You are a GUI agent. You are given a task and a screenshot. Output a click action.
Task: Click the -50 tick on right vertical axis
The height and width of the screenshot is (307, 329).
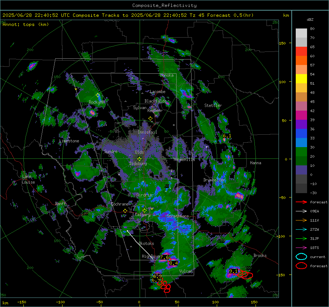point(283,197)
